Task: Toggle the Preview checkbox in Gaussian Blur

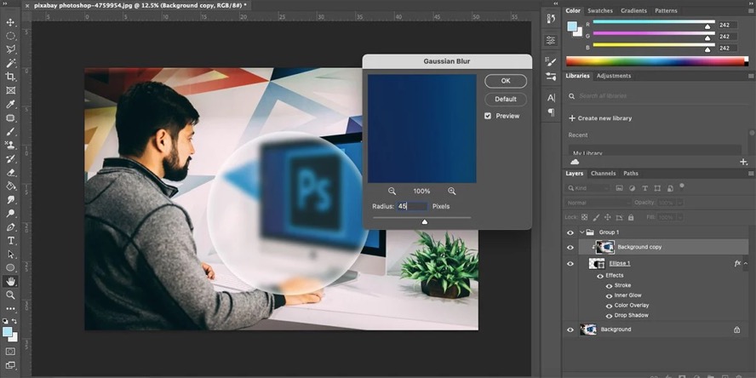Action: click(488, 116)
